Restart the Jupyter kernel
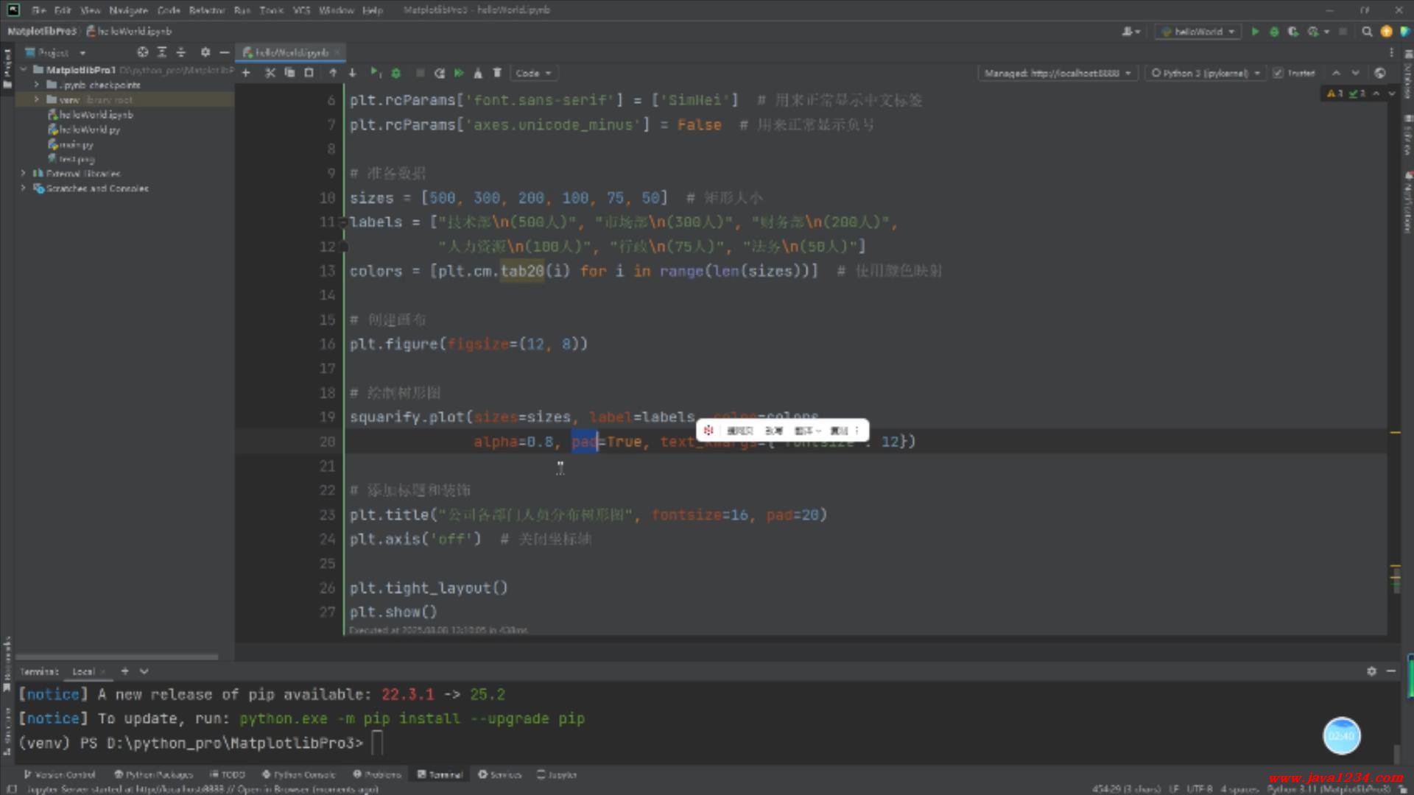This screenshot has width=1414, height=795. (x=440, y=73)
